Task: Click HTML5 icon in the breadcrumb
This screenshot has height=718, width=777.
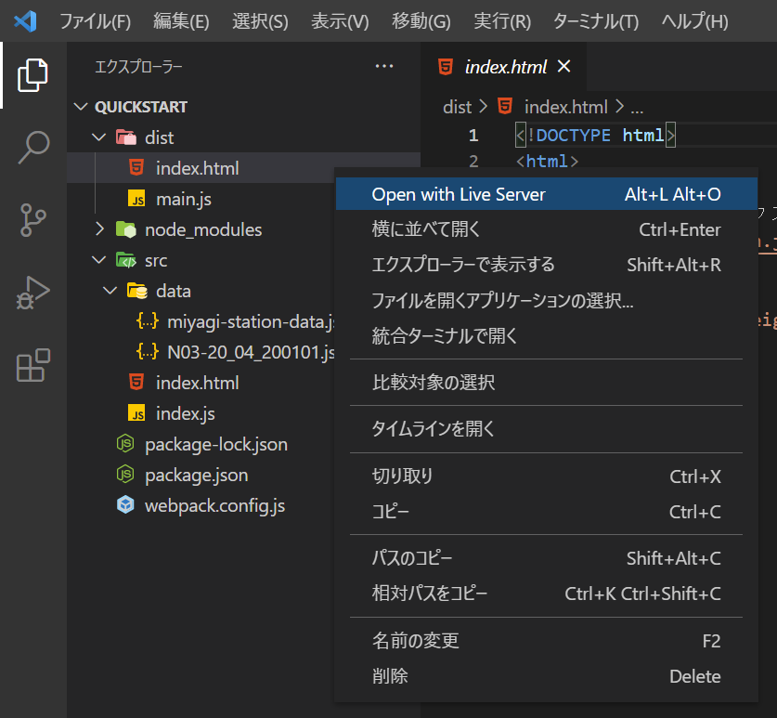Action: [x=505, y=106]
